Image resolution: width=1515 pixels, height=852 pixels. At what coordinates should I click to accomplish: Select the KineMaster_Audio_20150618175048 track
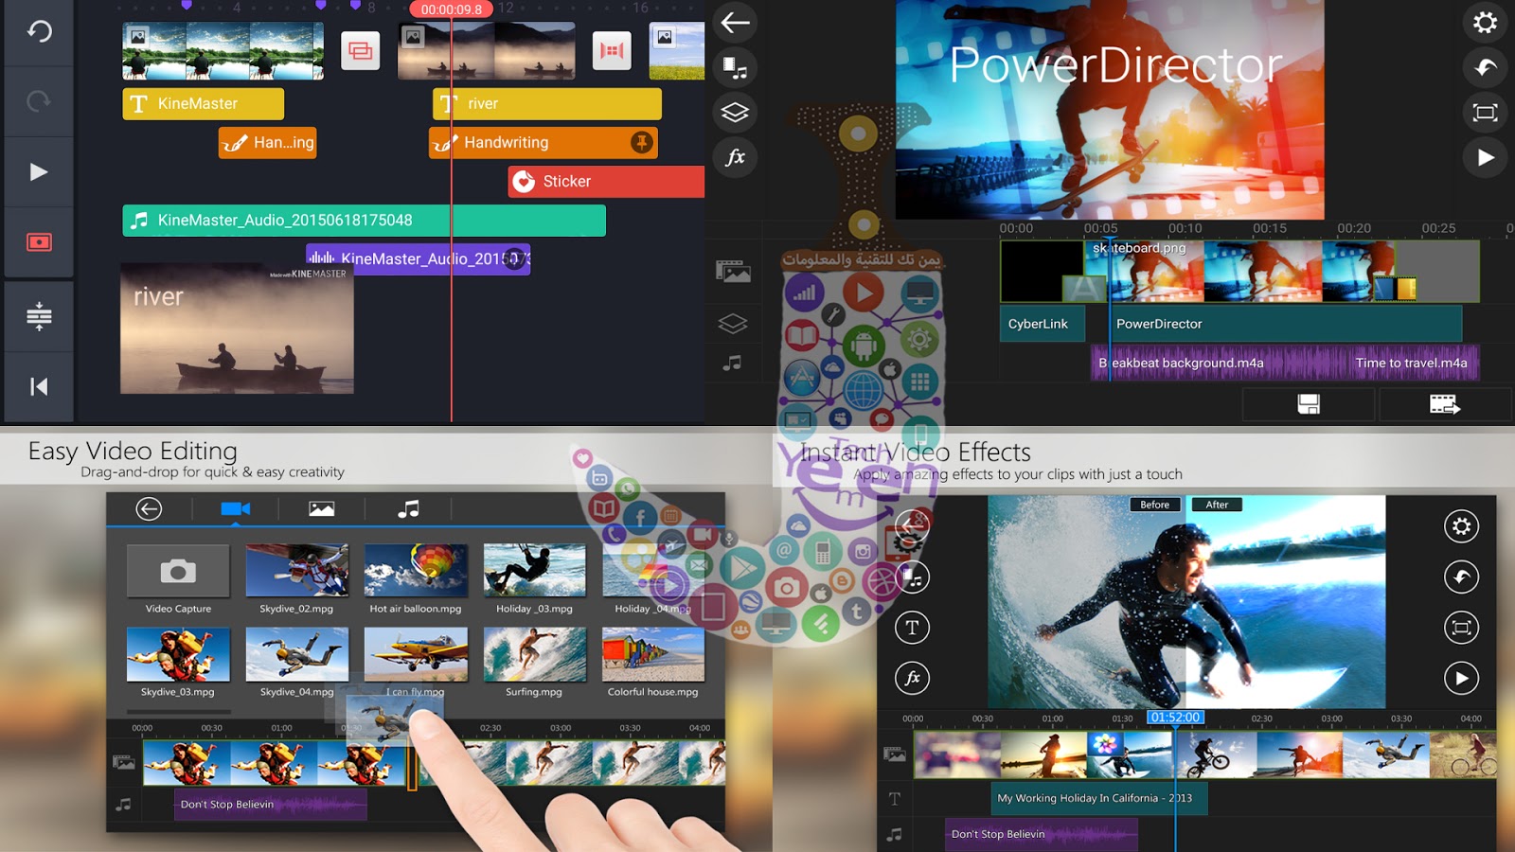(364, 221)
